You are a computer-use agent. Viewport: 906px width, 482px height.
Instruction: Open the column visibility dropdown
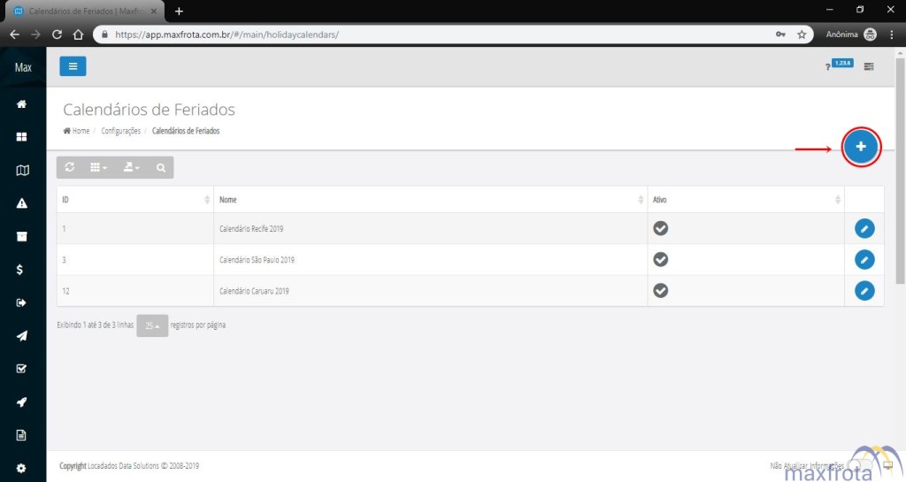[x=99, y=167]
